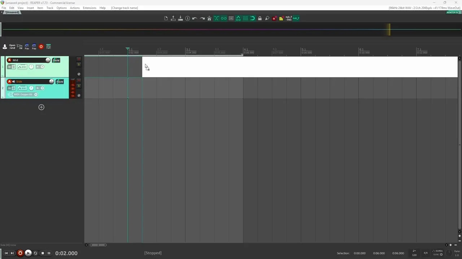
Task: Toggle the locking padlock icon
Action: 260,18
